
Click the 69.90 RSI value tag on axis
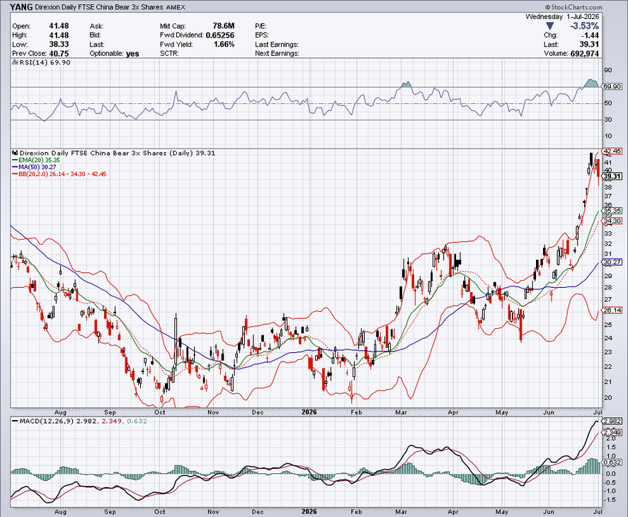612,86
